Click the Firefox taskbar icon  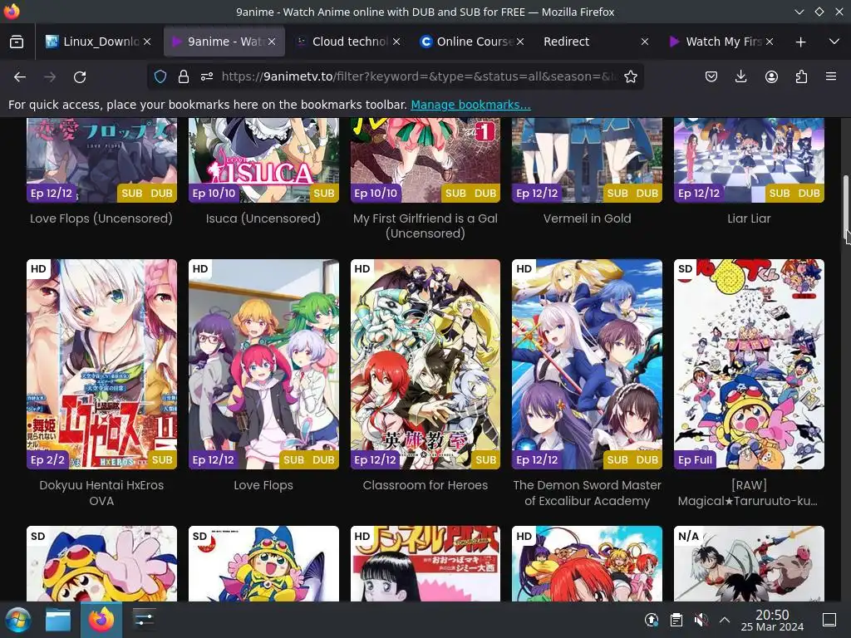coord(101,620)
